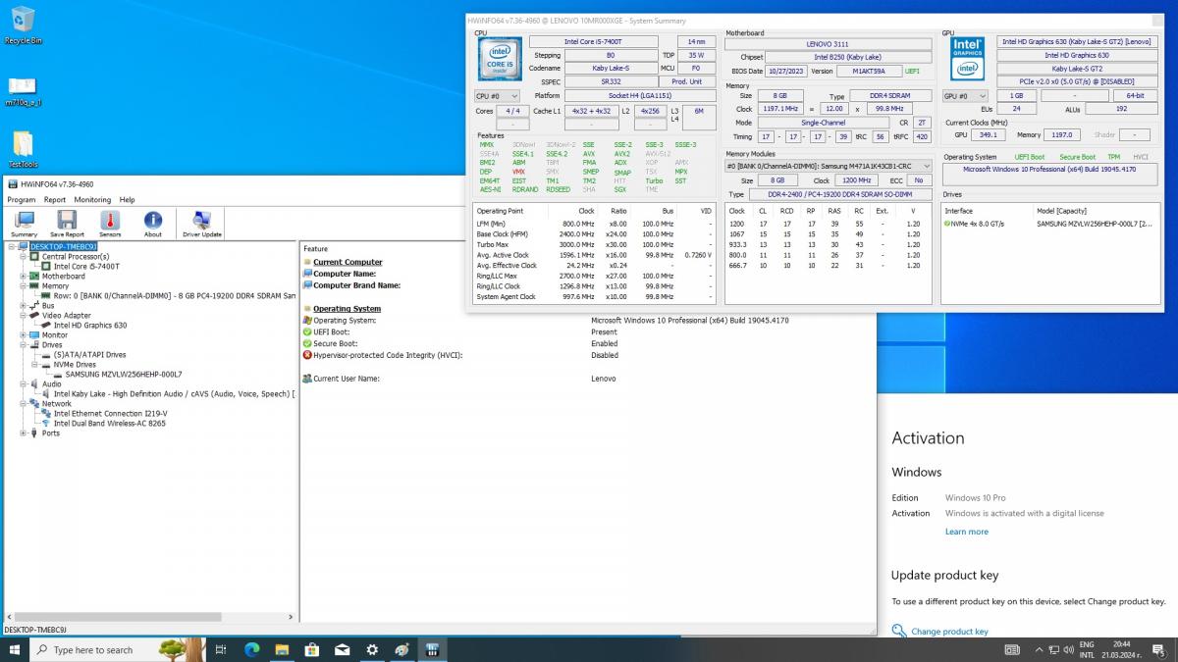Collapse the Central Processor(s) tree node
Screen dimensions: 1178x662
24,257
